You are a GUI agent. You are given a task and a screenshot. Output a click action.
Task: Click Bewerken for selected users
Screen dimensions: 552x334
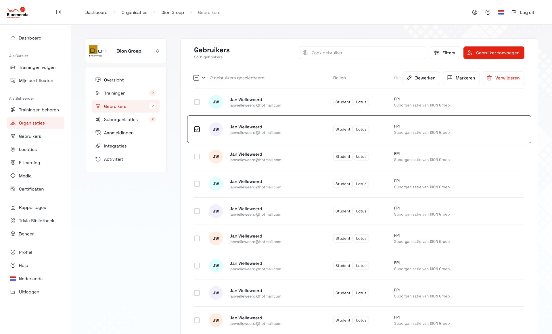(421, 78)
